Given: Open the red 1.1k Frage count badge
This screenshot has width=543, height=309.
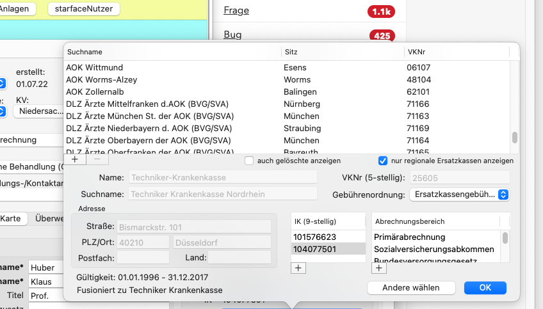Looking at the screenshot, I should point(381,12).
